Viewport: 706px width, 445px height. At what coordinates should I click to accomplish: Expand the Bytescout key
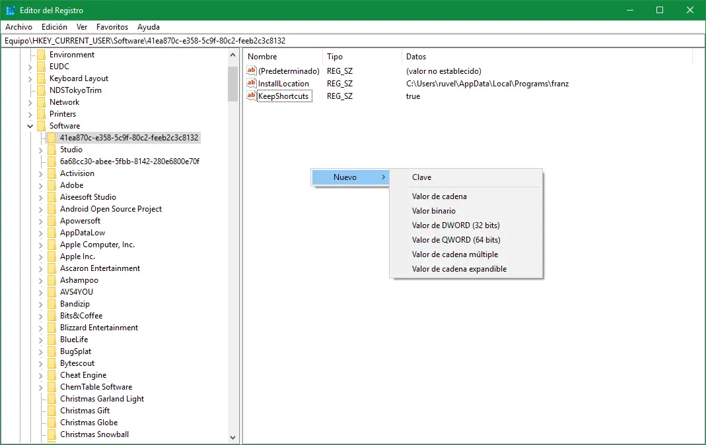pyautogui.click(x=40, y=363)
